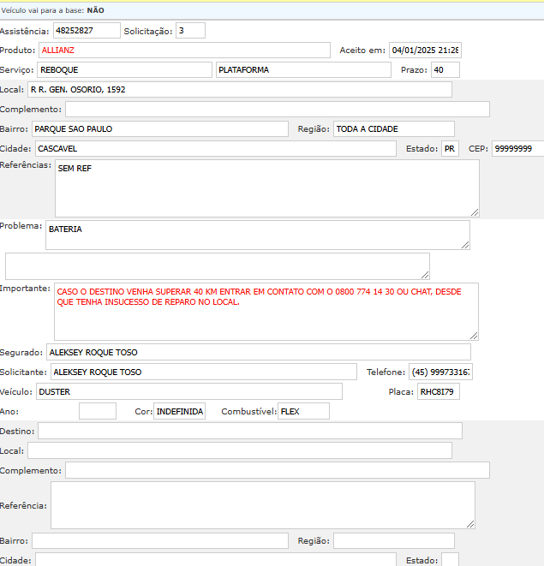Click the Placa field RHC8I79
The image size is (544, 566).
pyautogui.click(x=438, y=391)
